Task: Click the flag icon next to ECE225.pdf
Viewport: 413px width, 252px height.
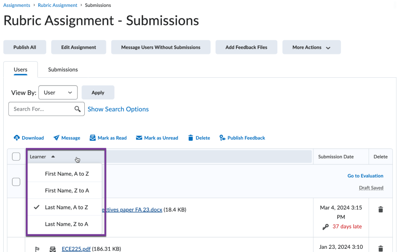Action: (37, 248)
